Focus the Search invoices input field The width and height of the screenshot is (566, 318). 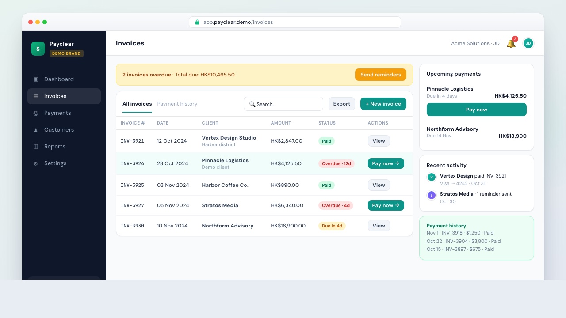tap(283, 104)
